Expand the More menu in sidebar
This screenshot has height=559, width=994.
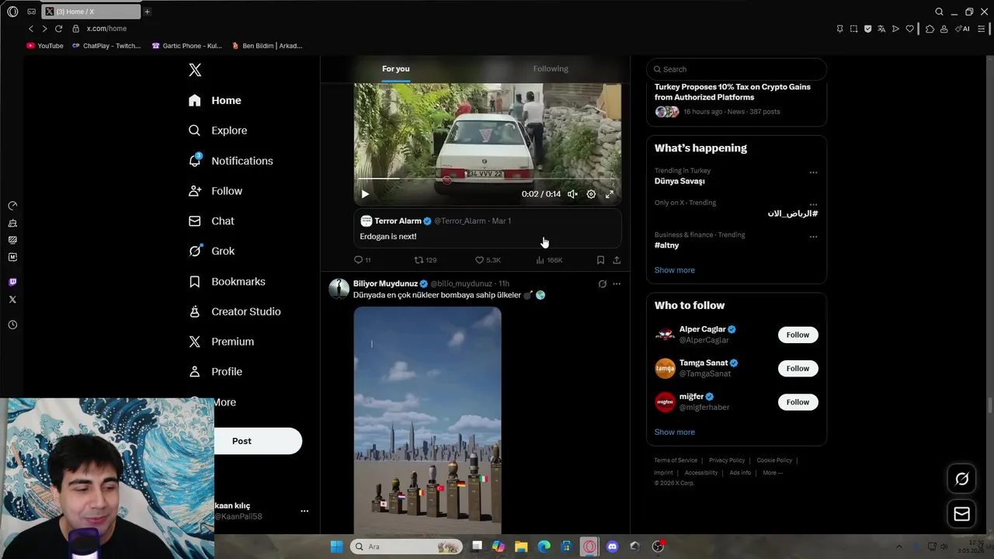224,402
